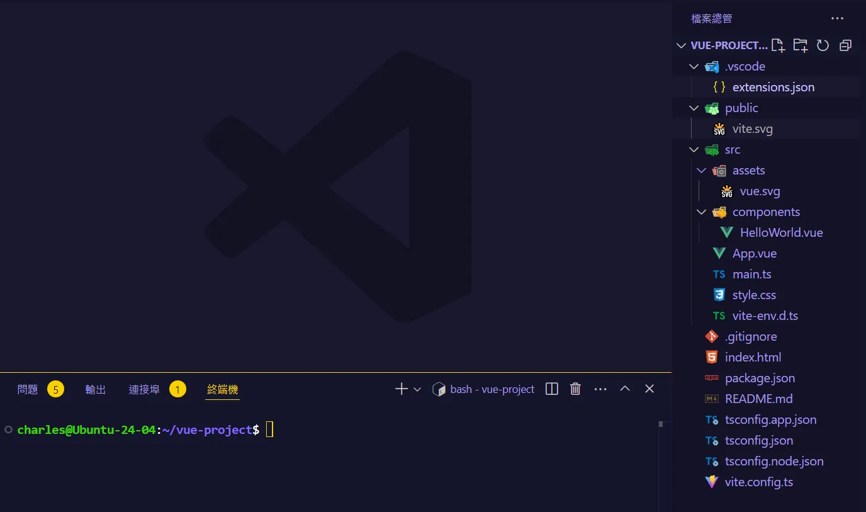Viewport: 866px width, 512px height.
Task: Open README.md file
Action: (x=766, y=399)
